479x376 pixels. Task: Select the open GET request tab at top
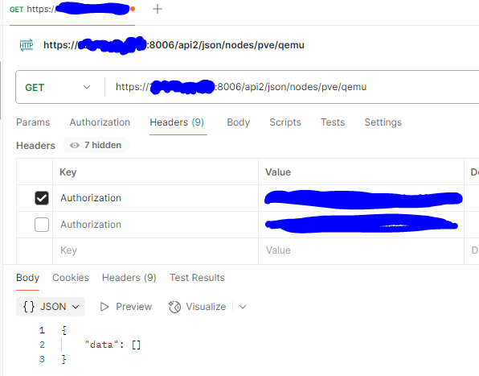tap(72, 9)
